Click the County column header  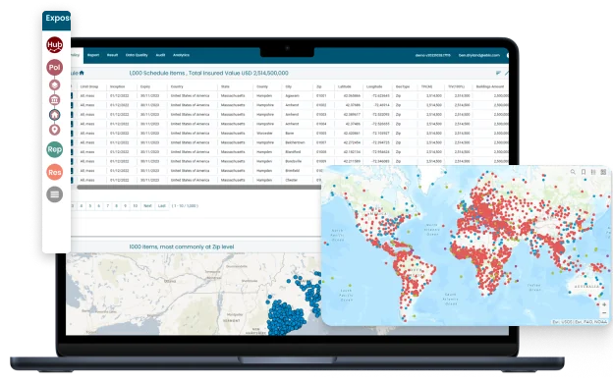coord(262,86)
